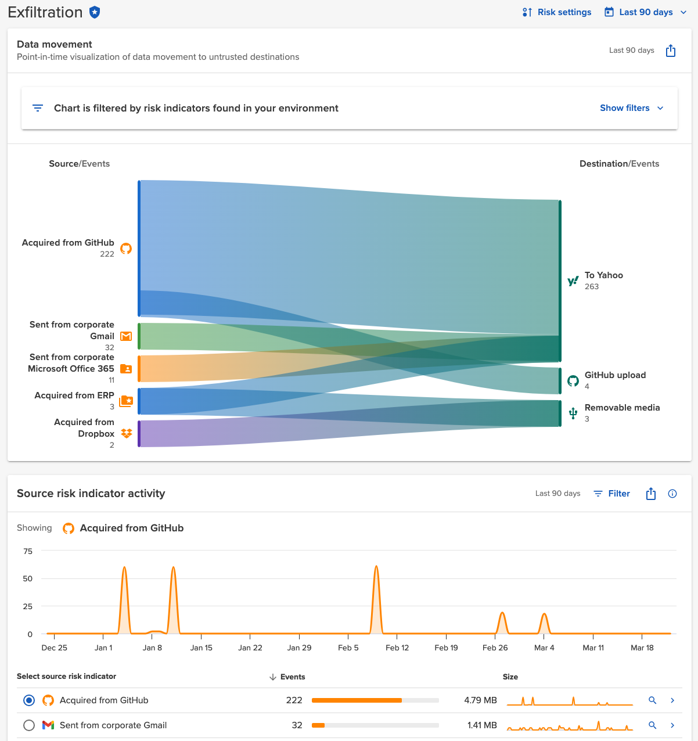Screen dimensions: 698x741
Task: Click the GitHub icon beside Acquired from GitHub source
Action: coord(125,249)
